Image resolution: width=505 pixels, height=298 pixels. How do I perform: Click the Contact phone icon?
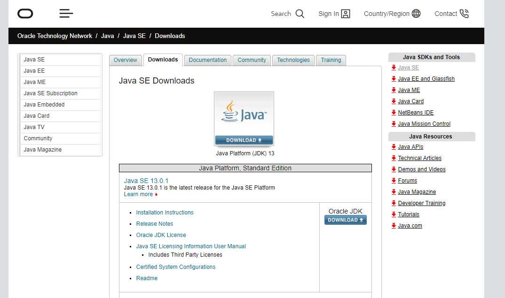[464, 14]
